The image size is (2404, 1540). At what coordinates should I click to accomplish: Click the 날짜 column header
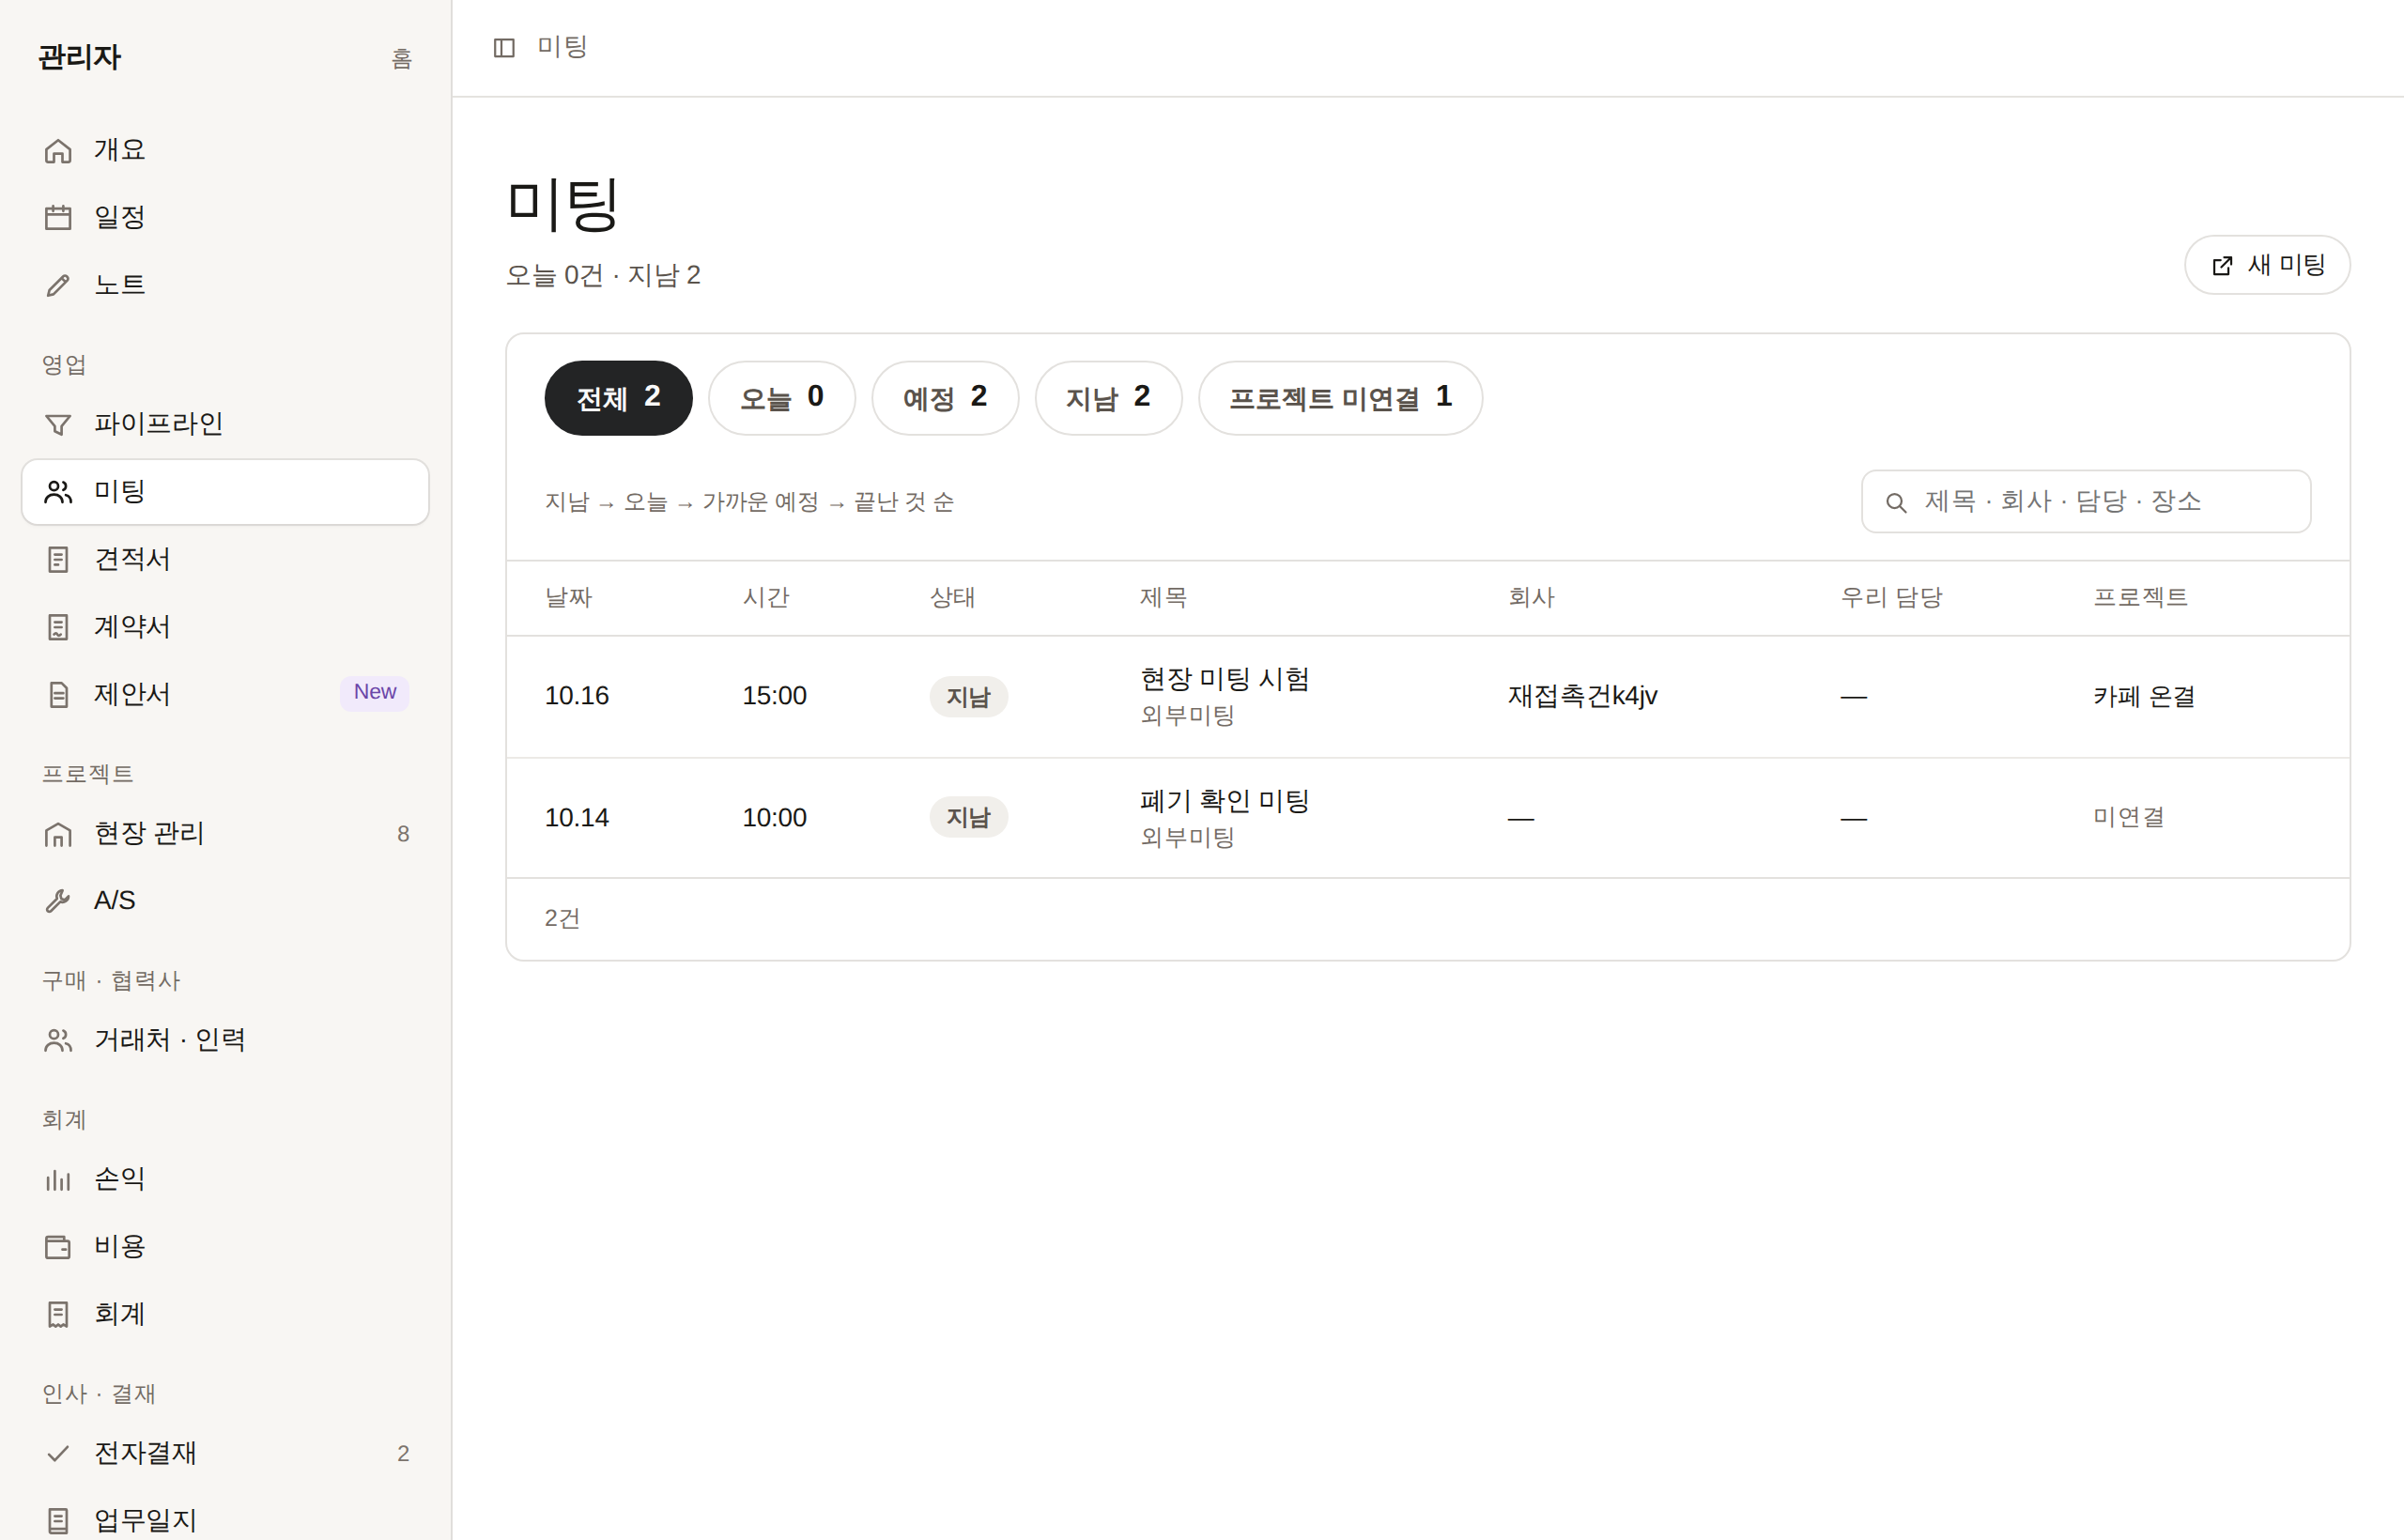click(568, 597)
